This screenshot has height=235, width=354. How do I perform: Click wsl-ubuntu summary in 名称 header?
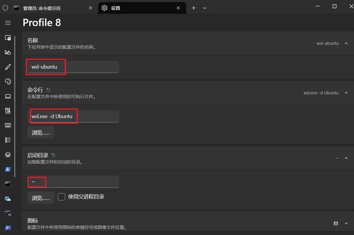click(328, 43)
